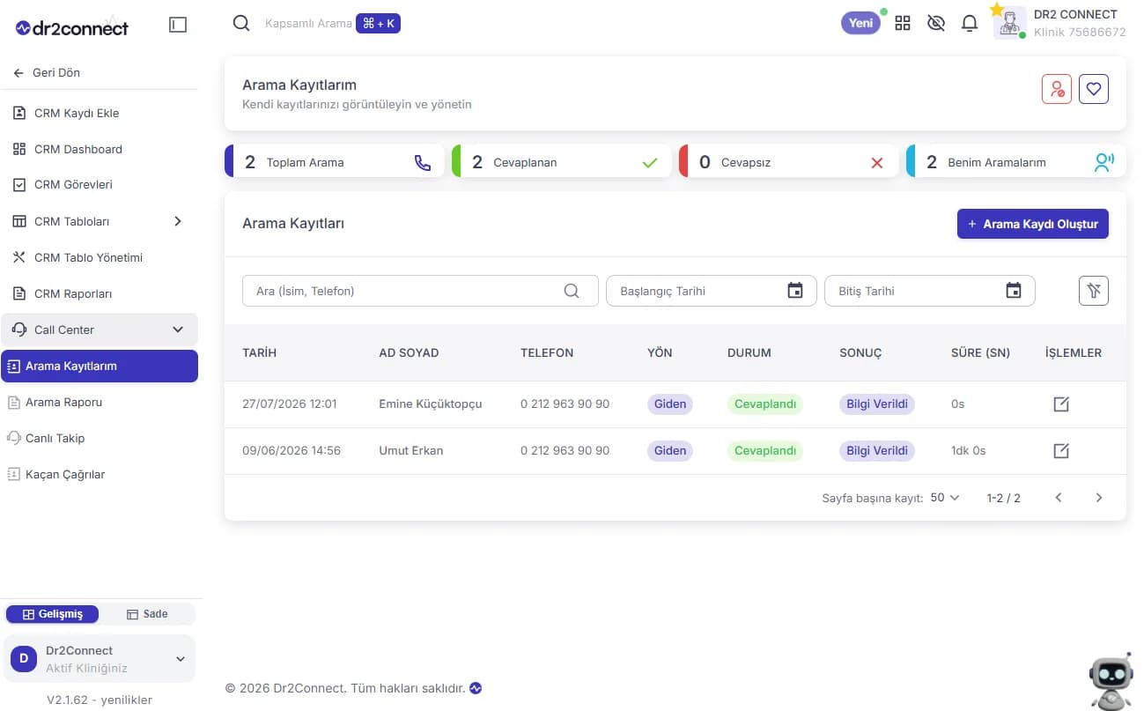Edit Emine Küçüktopçu call record
Image resolution: width=1144 pixels, height=711 pixels.
(x=1061, y=404)
